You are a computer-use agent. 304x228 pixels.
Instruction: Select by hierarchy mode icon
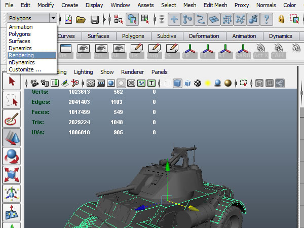tap(119, 19)
